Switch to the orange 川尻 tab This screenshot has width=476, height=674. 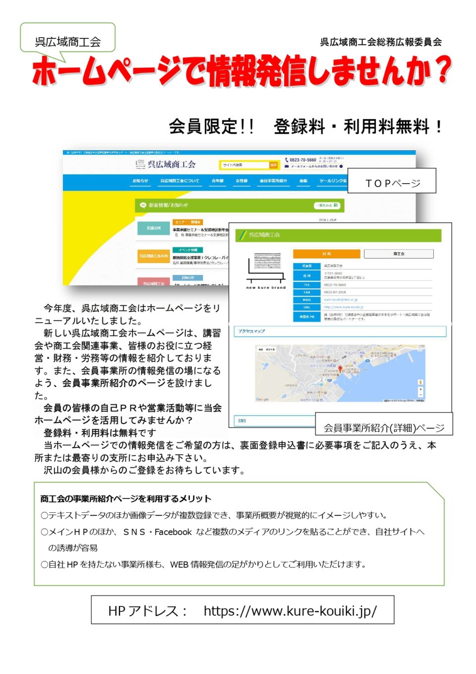(x=326, y=254)
